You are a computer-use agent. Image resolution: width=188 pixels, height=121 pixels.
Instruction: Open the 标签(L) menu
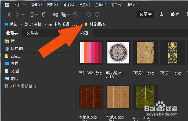click(85, 5)
